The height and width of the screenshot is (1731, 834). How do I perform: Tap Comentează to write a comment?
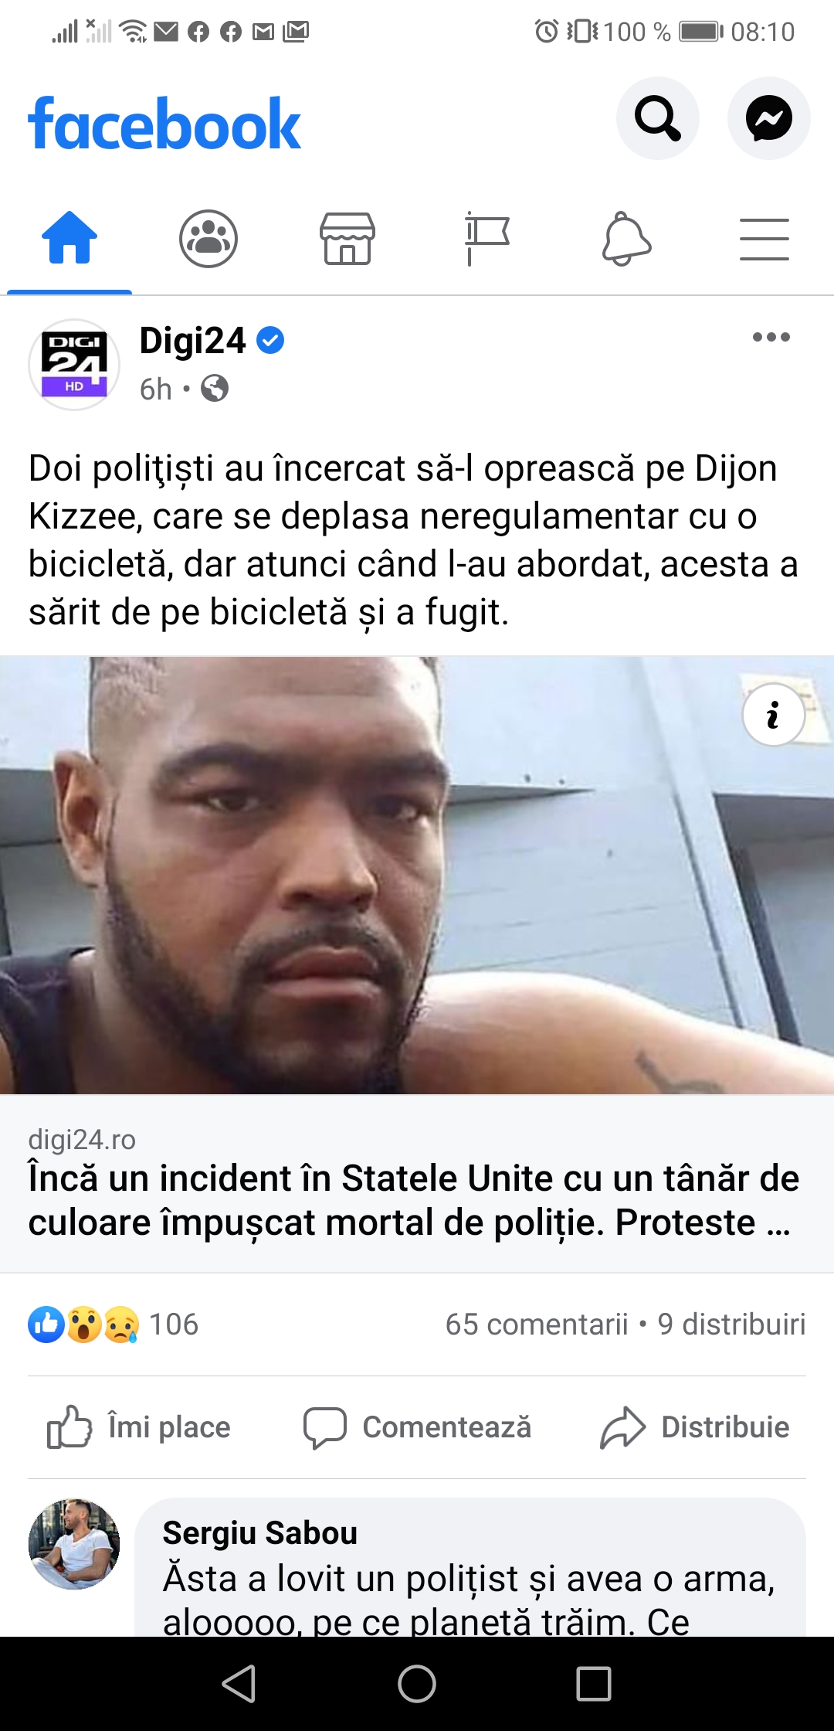click(x=417, y=1427)
